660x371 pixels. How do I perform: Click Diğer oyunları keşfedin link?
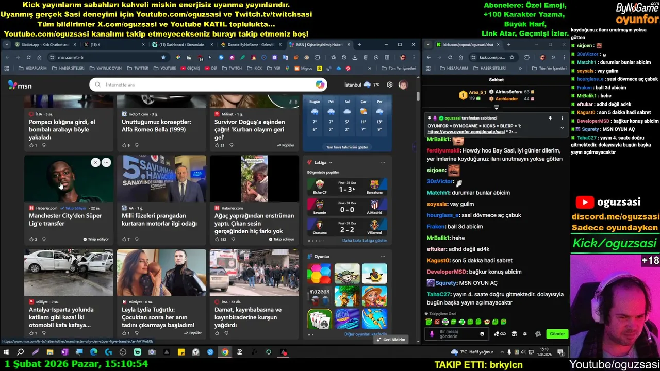[x=366, y=334]
